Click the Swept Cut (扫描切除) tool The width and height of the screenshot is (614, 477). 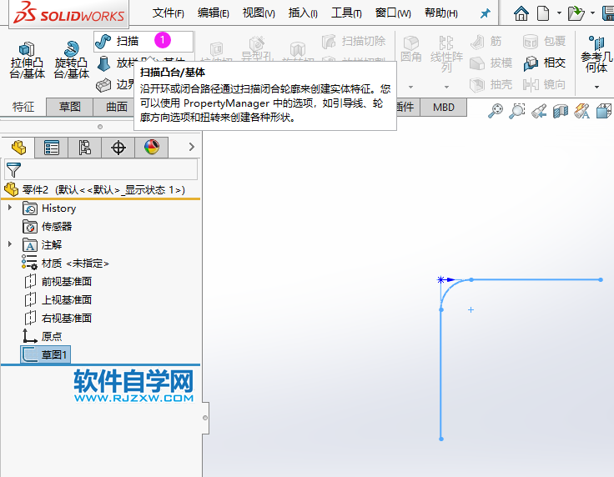(x=354, y=41)
